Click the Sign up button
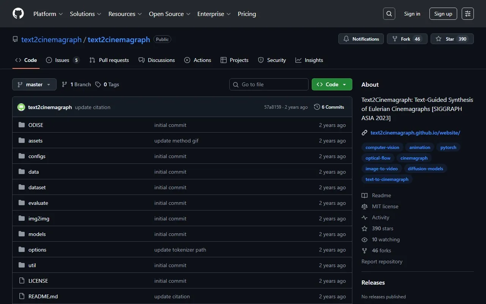This screenshot has width=486, height=304. (x=443, y=14)
